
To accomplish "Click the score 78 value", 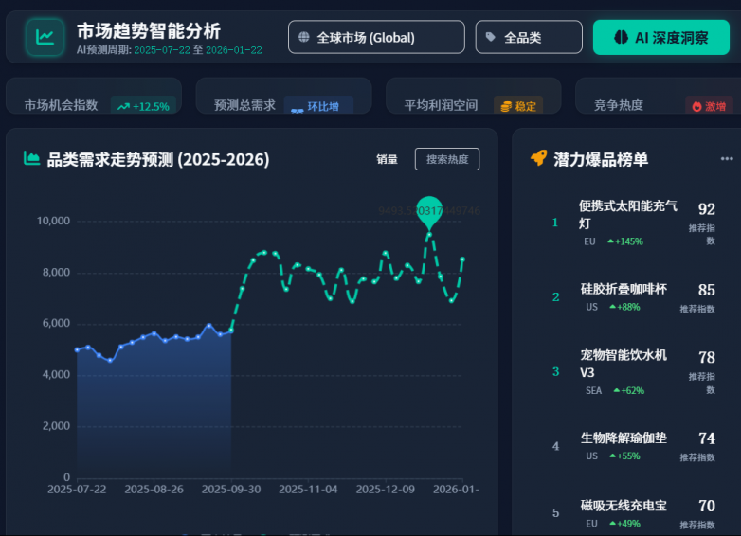I will click(x=707, y=357).
